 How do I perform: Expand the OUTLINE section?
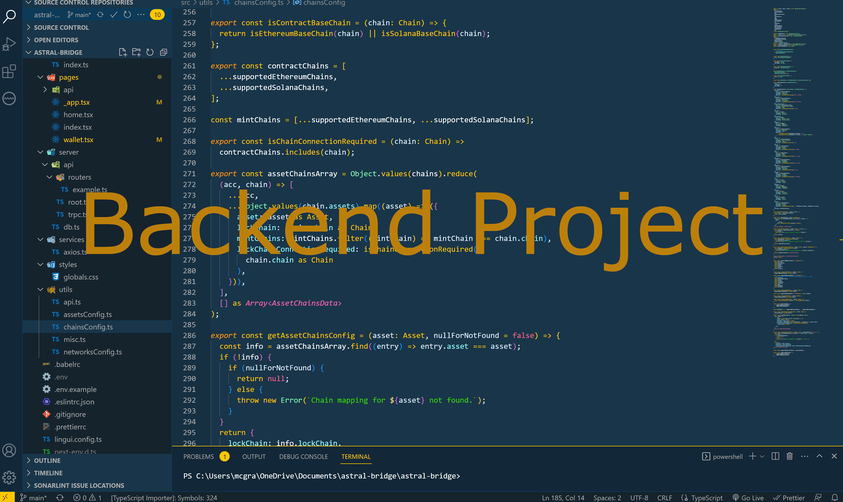(x=47, y=460)
